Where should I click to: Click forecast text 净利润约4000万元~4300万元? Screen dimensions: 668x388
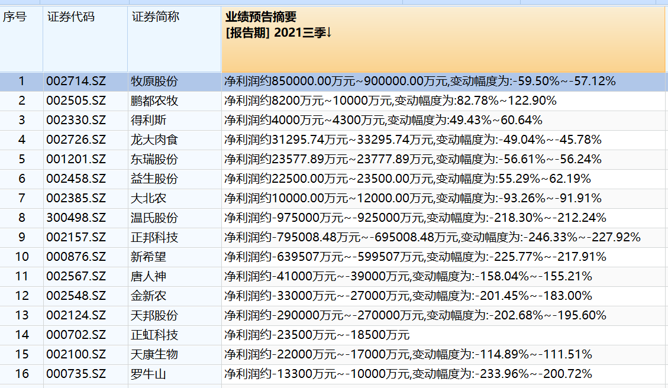(x=304, y=120)
